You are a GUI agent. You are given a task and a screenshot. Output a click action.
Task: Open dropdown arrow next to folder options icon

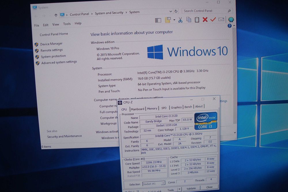(174, 20)
